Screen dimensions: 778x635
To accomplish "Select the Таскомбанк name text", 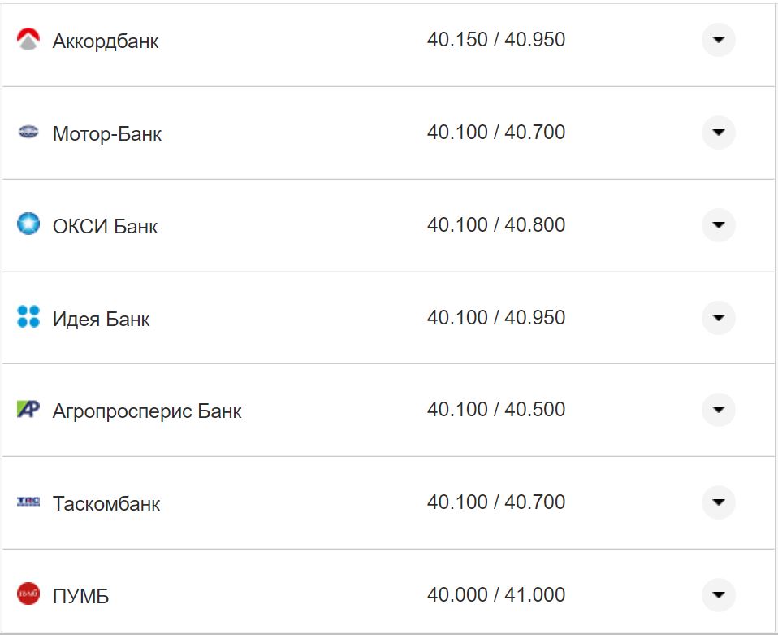I will point(106,504).
